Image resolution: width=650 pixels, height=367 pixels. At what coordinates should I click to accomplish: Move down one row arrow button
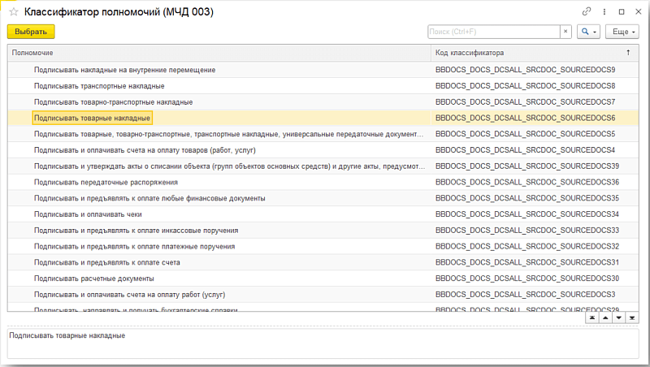(618, 317)
